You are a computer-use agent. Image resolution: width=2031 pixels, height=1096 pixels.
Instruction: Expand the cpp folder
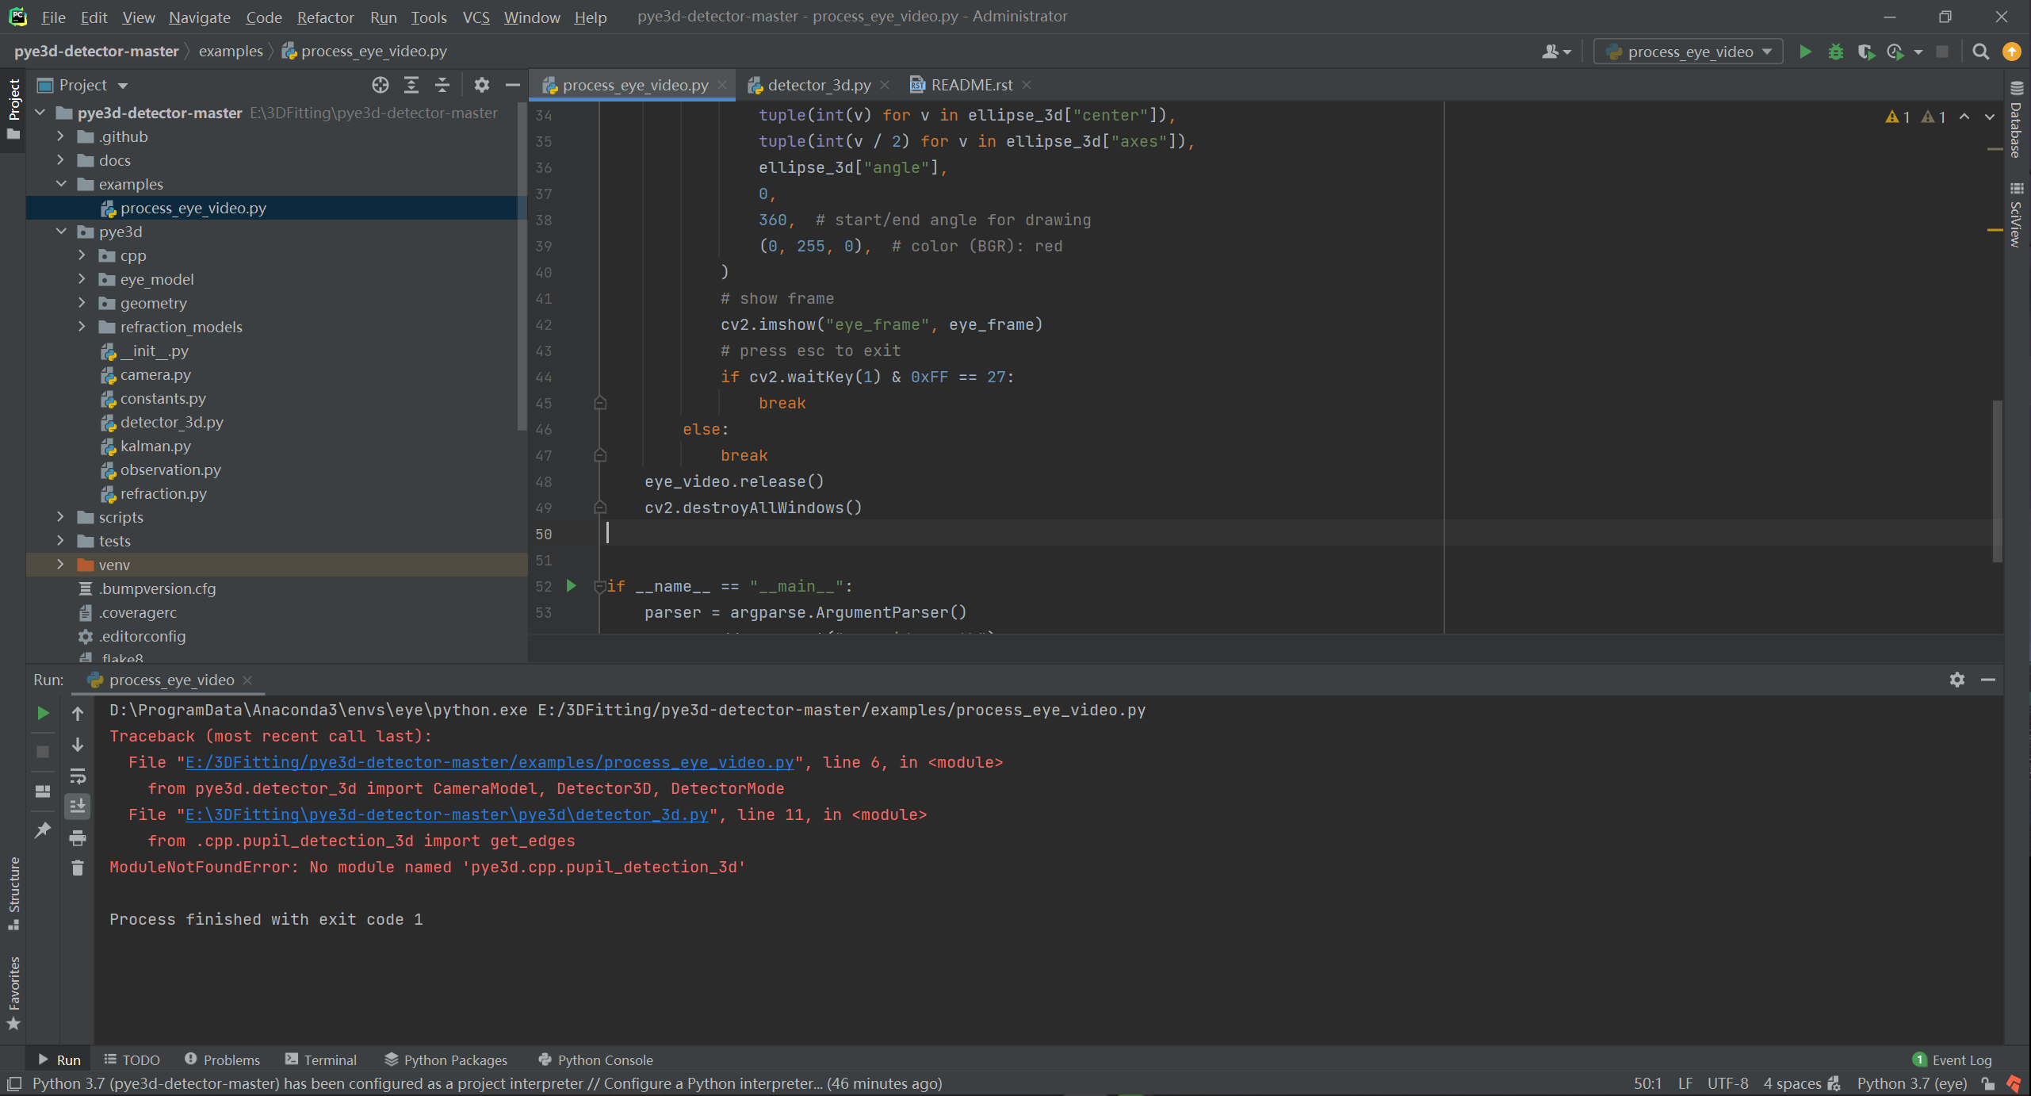point(82,255)
